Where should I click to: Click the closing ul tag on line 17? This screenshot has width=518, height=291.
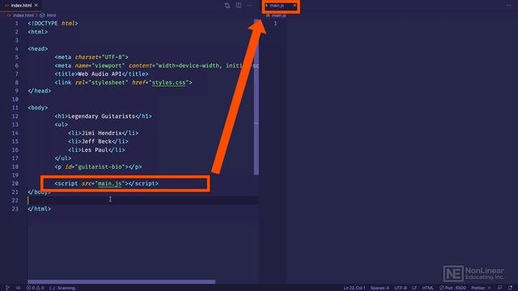[63, 158]
